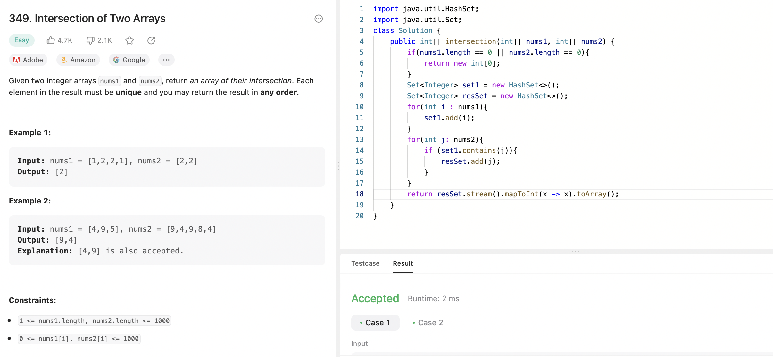773x357 pixels.
Task: Click the thumbs down dislike icon
Action: [x=90, y=40]
